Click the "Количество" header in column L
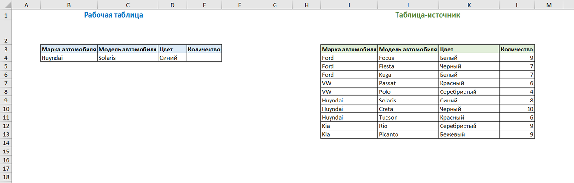Screen dimensions: 574x183 coord(517,49)
